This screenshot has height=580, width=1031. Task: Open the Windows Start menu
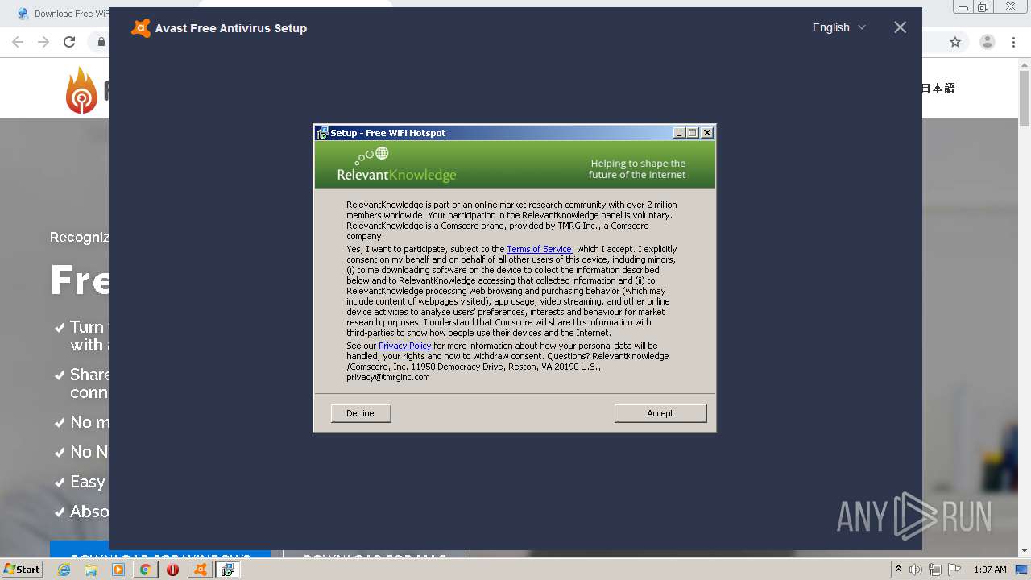coord(23,570)
